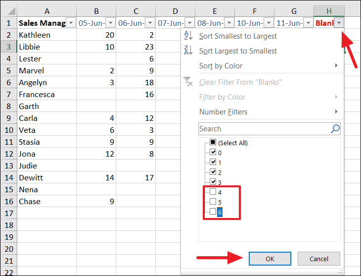Click inside the filter Search field
This screenshot has width=361, height=276.
264,129
